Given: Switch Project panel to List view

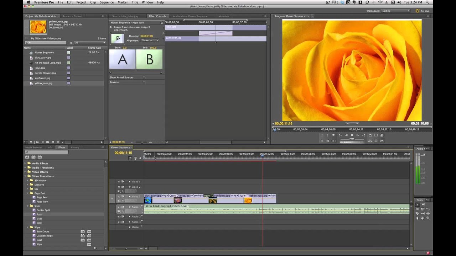Looking at the screenshot, I should point(26,142).
